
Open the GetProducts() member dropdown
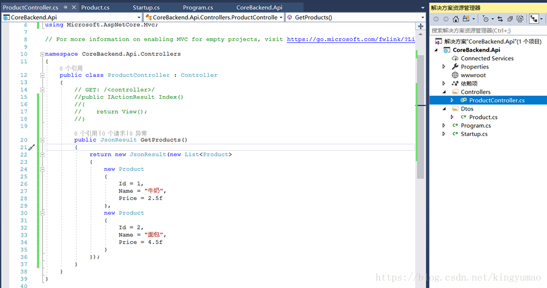[423, 18]
